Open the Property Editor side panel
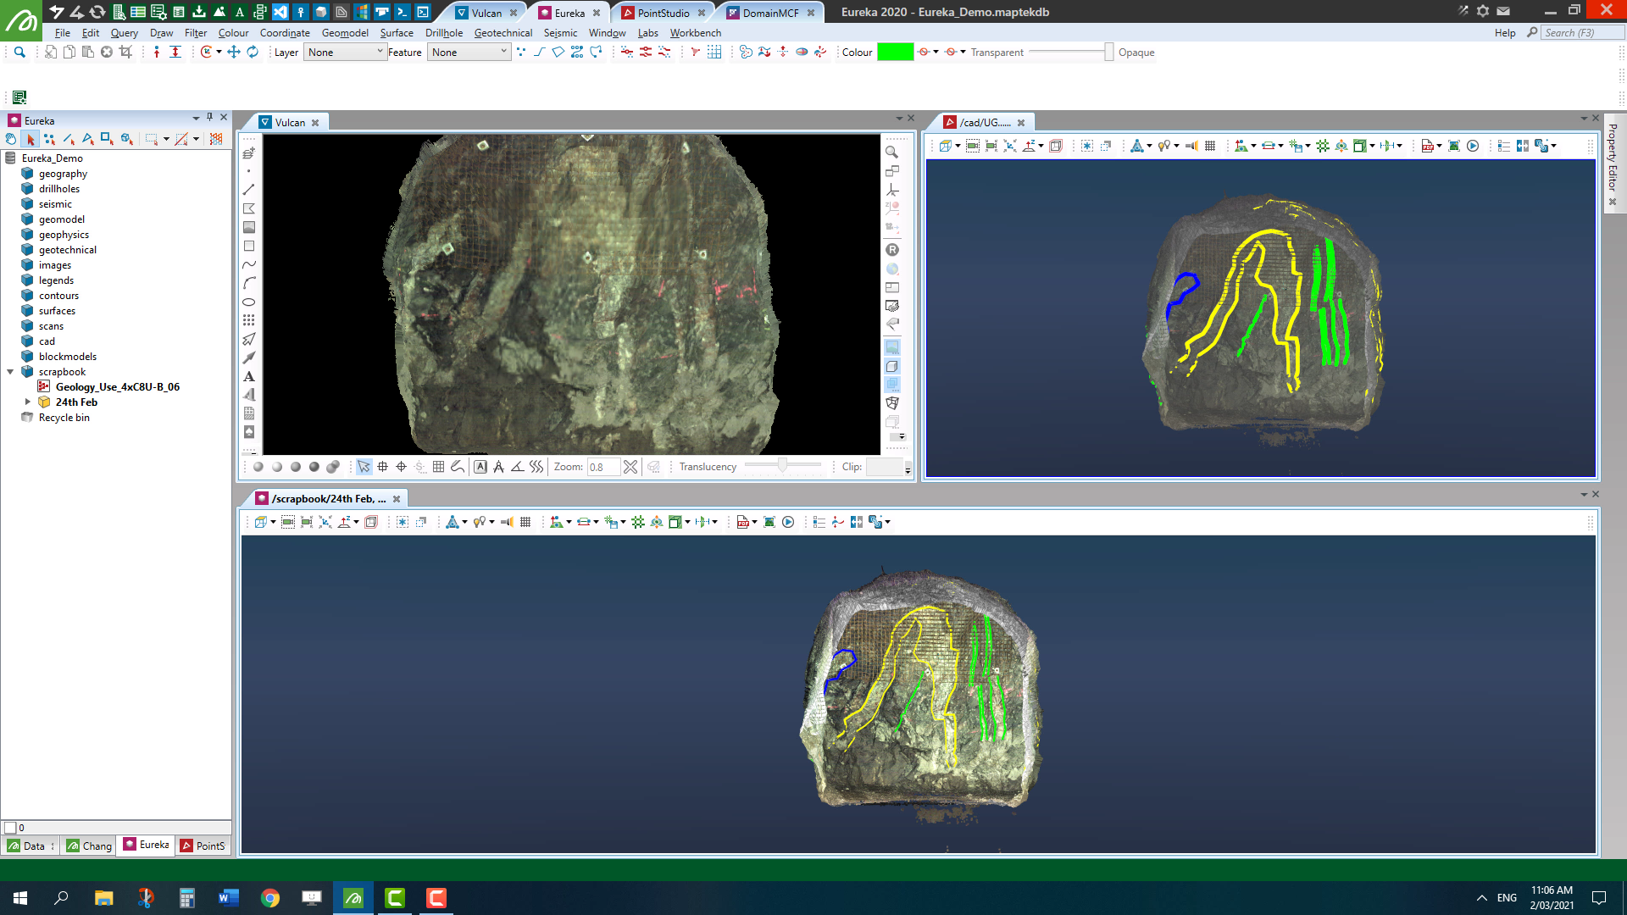This screenshot has height=915, width=1627. click(x=1613, y=164)
